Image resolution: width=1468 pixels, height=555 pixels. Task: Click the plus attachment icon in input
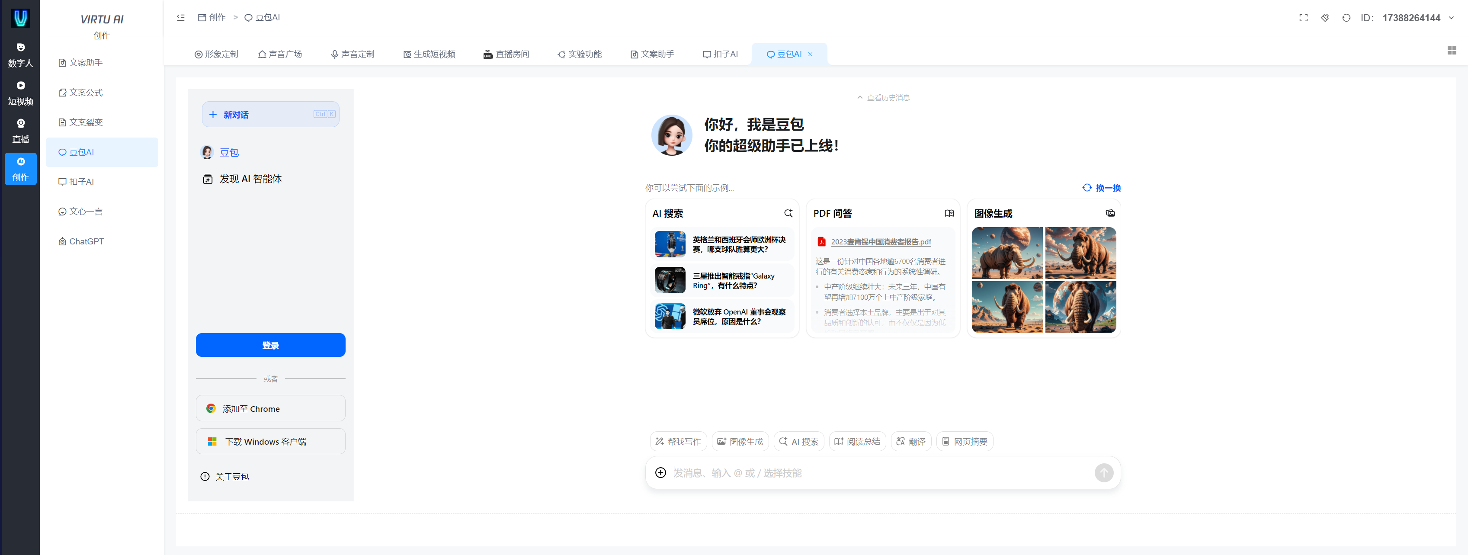click(x=660, y=473)
